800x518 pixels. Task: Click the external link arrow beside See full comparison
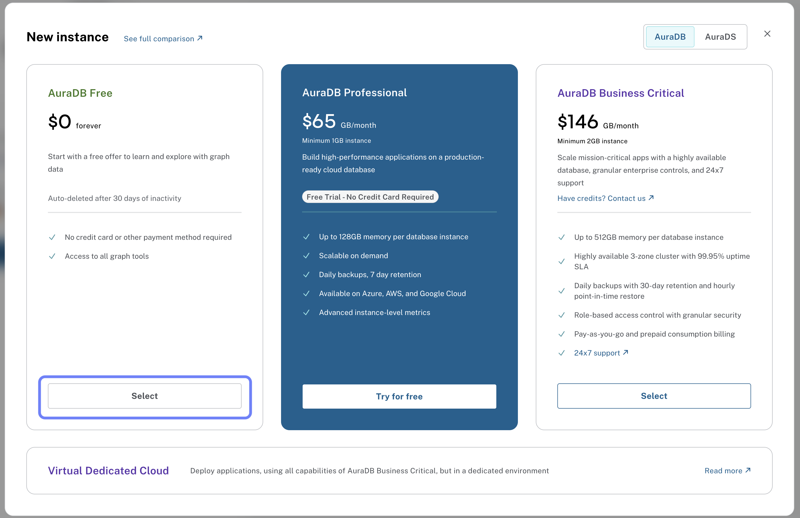click(x=200, y=38)
